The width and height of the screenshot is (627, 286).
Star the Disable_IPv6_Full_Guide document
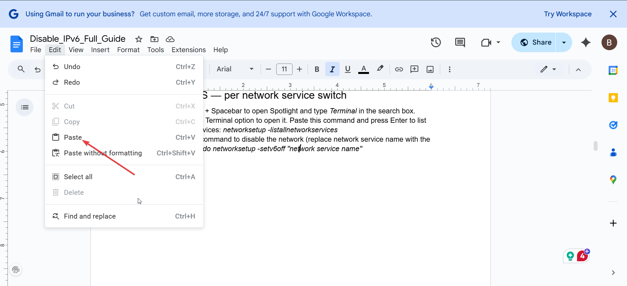tap(139, 39)
